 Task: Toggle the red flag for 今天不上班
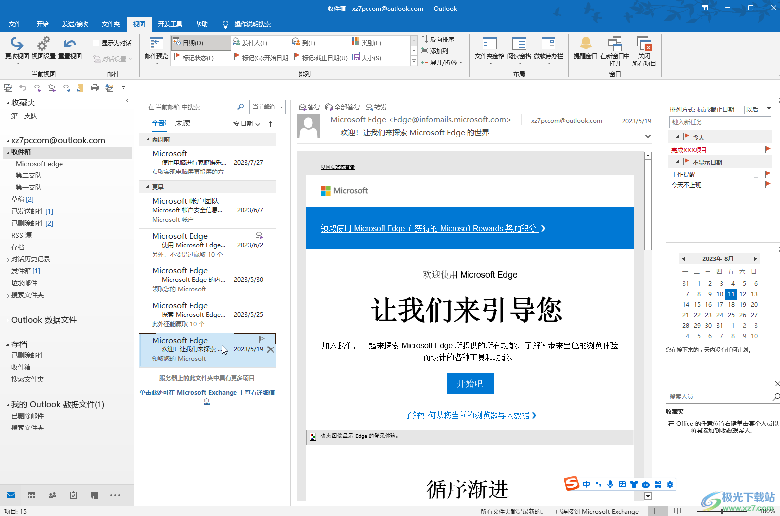pos(768,184)
